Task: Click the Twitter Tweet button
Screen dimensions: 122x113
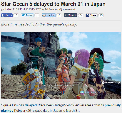Action: pyautogui.click(x=27, y=15)
